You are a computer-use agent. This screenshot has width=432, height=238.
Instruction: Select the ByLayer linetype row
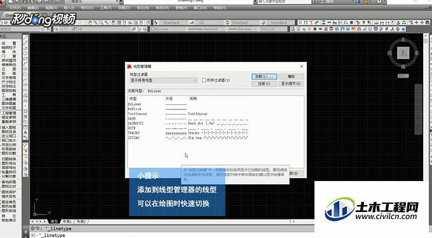(188, 104)
